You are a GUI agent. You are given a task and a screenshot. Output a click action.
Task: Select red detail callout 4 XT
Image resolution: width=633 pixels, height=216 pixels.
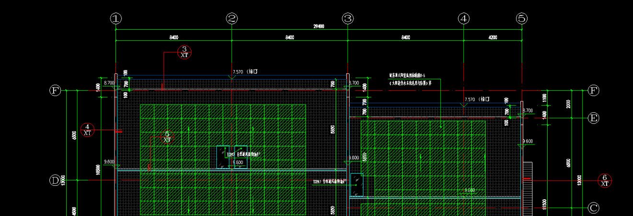click(x=87, y=130)
